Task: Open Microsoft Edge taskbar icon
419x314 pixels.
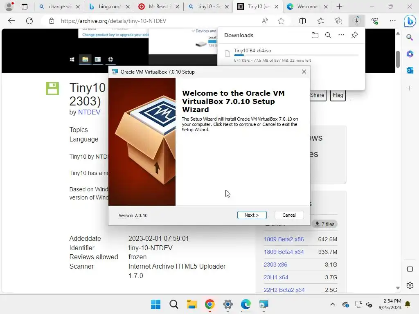Action: pos(246,304)
